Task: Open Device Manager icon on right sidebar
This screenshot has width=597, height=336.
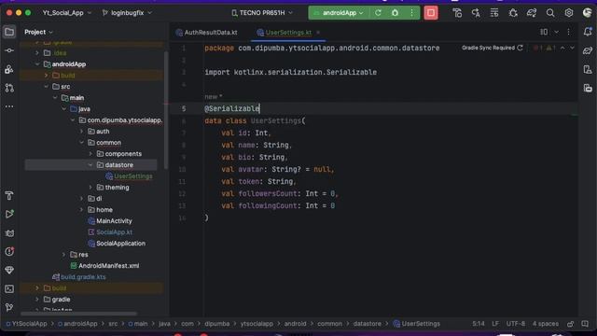Action: (x=588, y=69)
